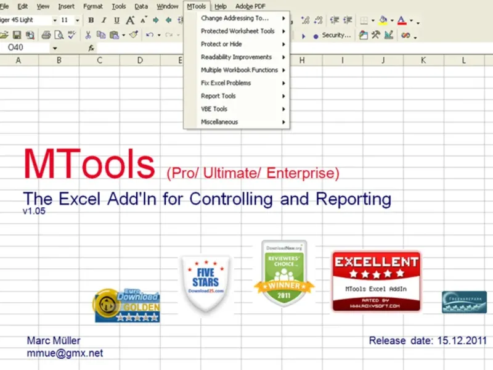
Task: Click the green right arrow icon
Action: pyautogui.click(x=156, y=20)
